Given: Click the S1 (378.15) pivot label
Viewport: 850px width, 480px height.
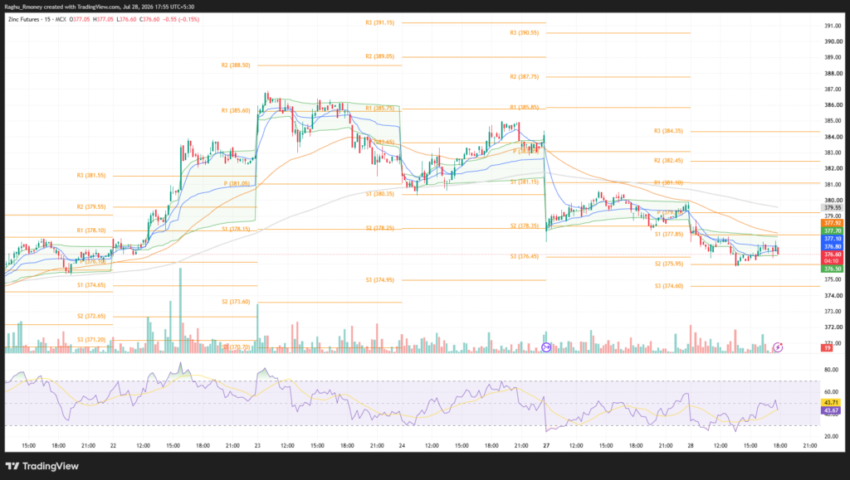Looking at the screenshot, I should pyautogui.click(x=236, y=229).
